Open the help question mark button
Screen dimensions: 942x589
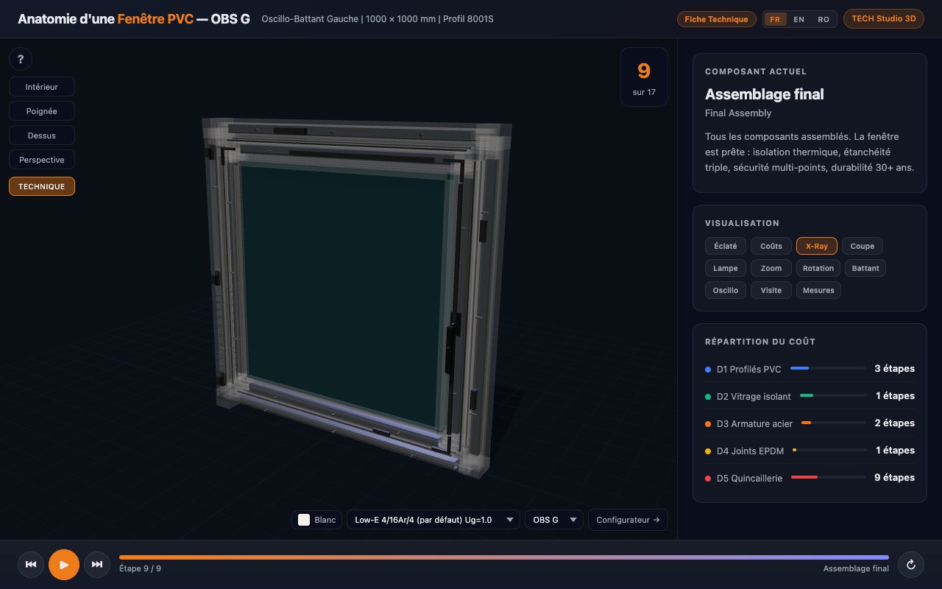pos(21,60)
